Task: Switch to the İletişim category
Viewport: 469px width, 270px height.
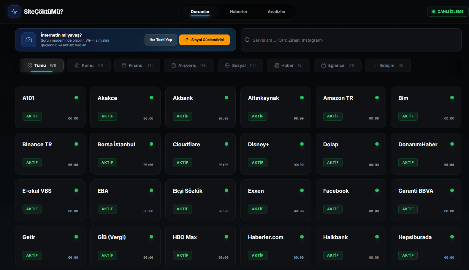Action: click(x=388, y=65)
